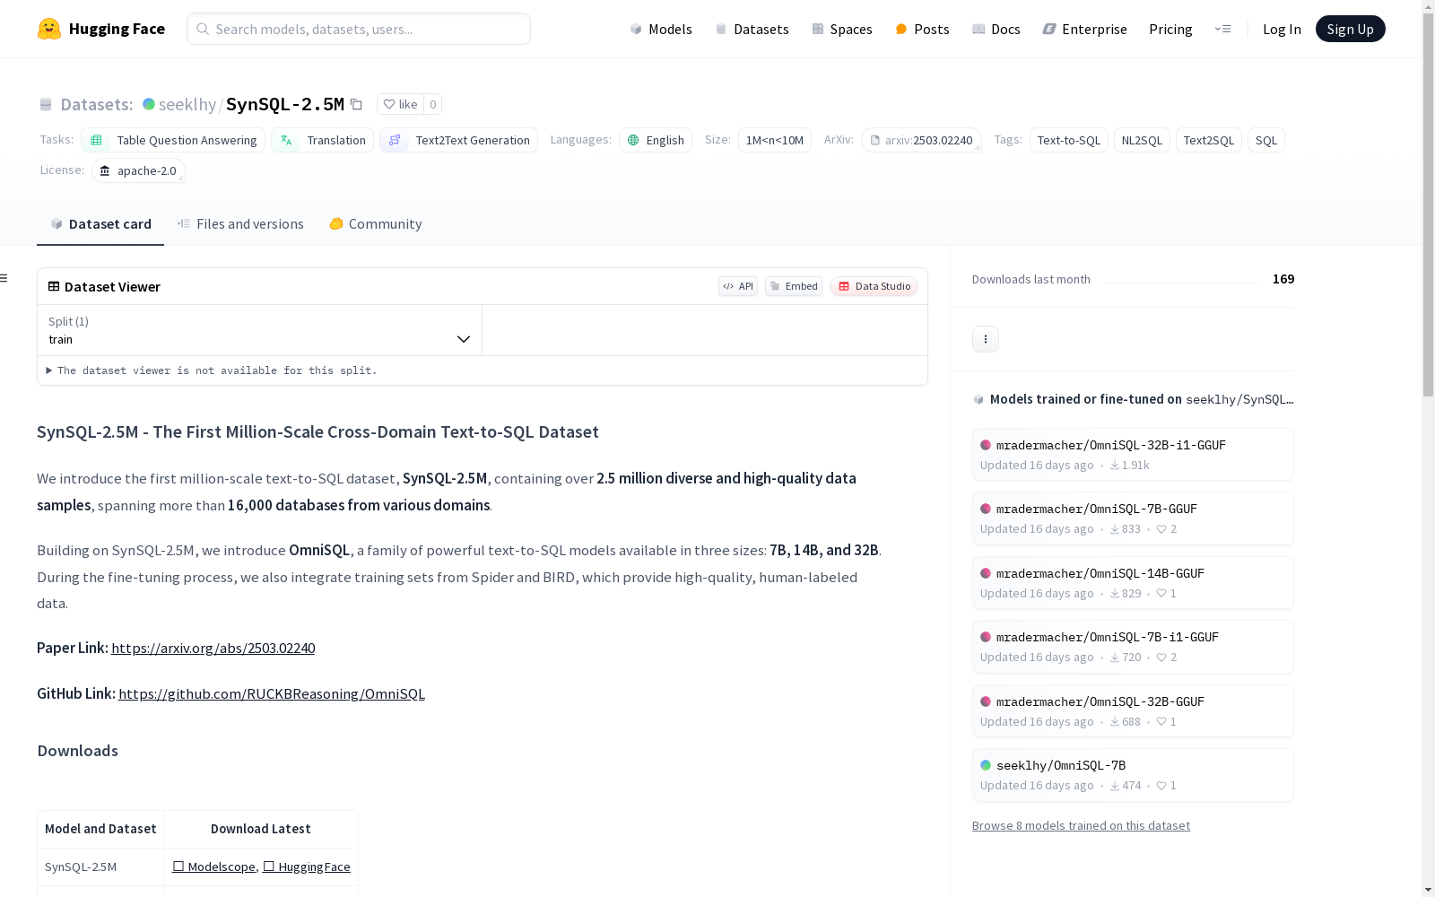The height and width of the screenshot is (897, 1435).
Task: Open the API button in Dataset Viewer
Action: coord(738,286)
